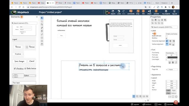Toggle the Checkbox sample element

point(19,69)
